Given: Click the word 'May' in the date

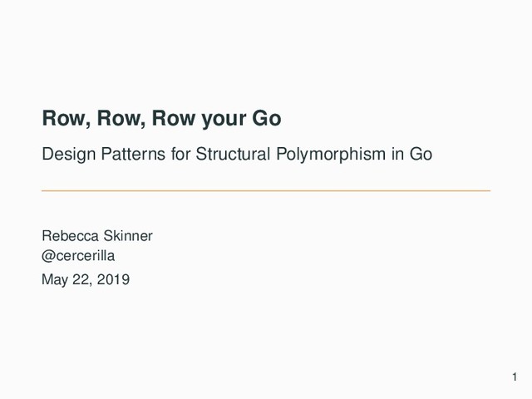Looking at the screenshot, I should point(55,279).
